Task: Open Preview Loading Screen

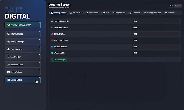Action: [x=23, y=25]
